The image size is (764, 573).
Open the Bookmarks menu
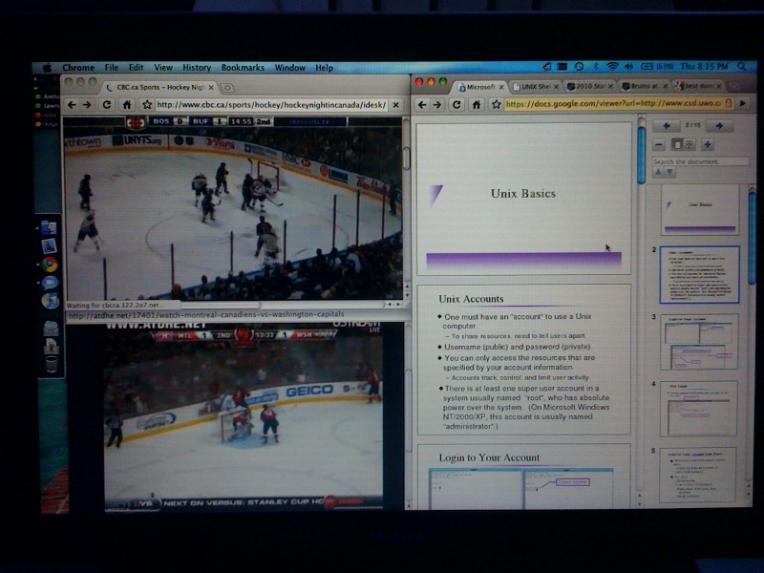(243, 68)
